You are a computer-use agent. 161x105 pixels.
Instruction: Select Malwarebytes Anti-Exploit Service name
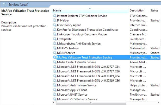click(x=79, y=44)
